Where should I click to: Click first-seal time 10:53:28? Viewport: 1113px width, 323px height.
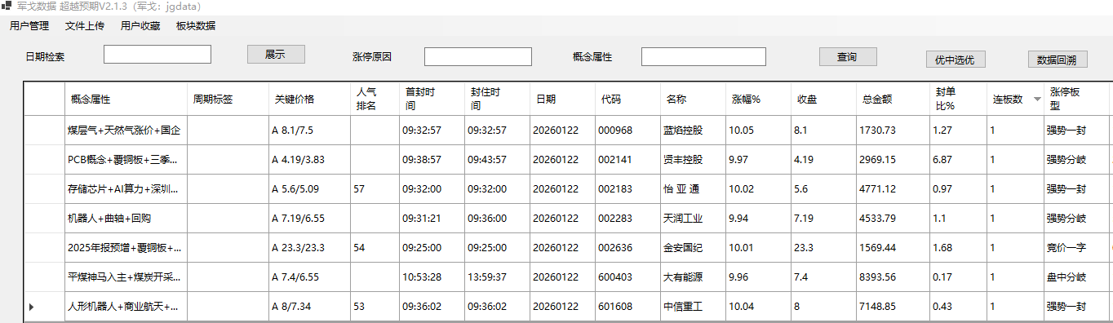[x=422, y=277]
